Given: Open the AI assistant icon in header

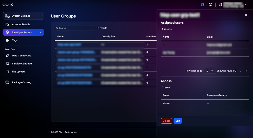Looking at the screenshot, I should tap(203, 5).
